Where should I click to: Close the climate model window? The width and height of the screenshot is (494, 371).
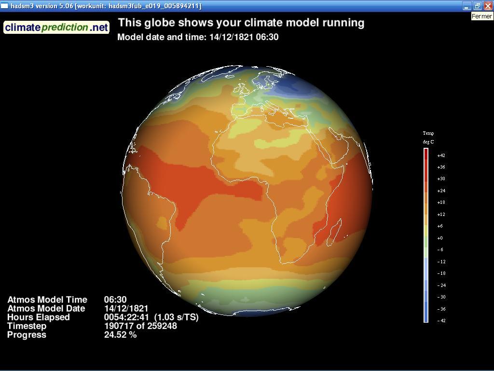point(488,6)
